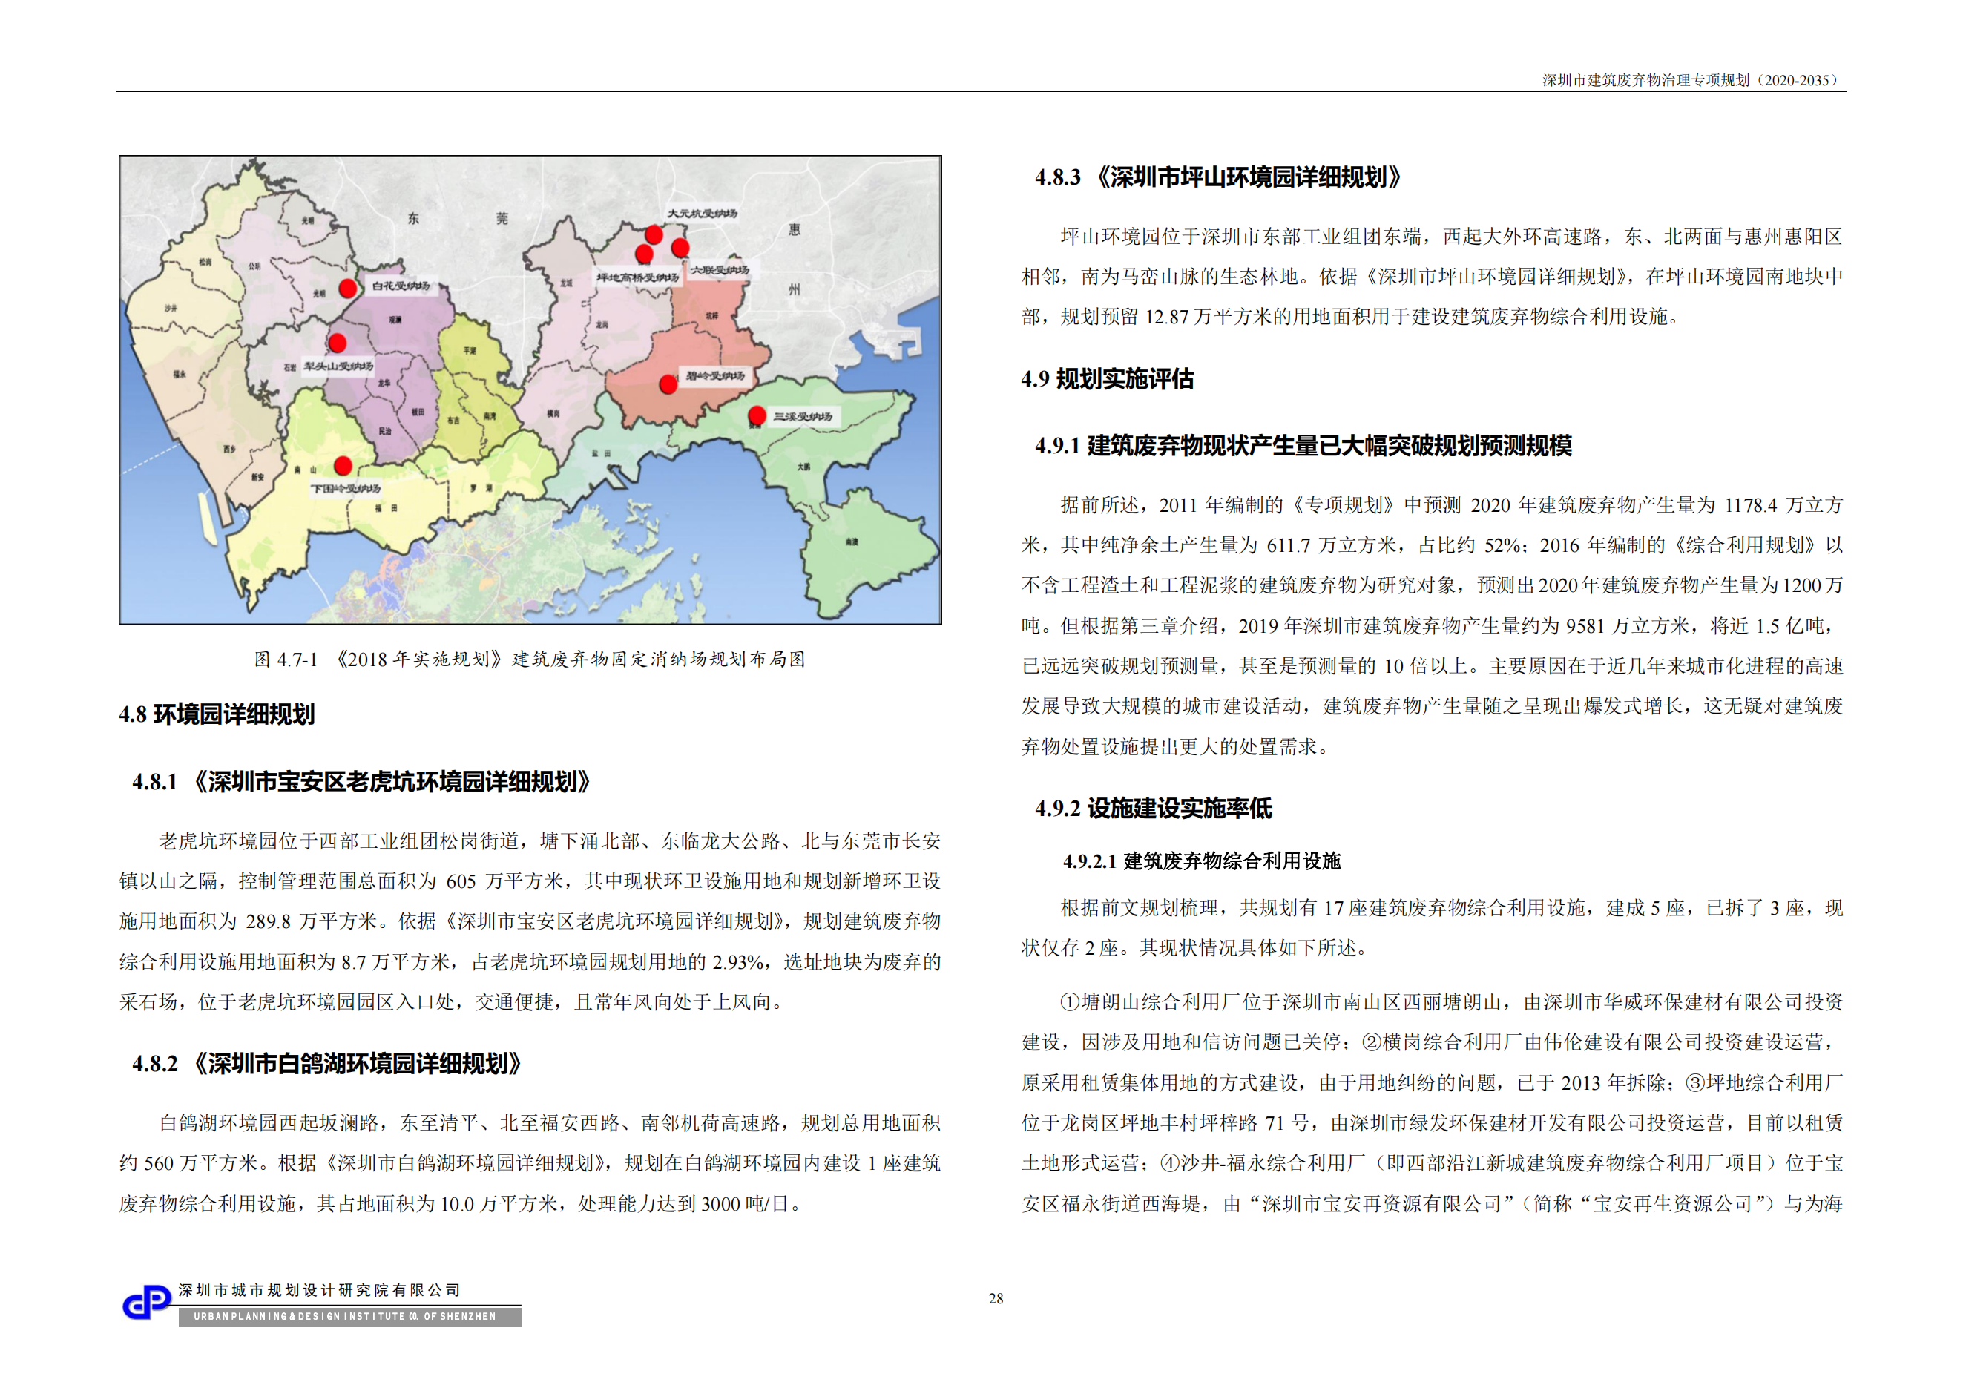This screenshot has width=1963, height=1388.
Task: Click the 坪地高桥受纳场 map label
Action: coord(638,277)
